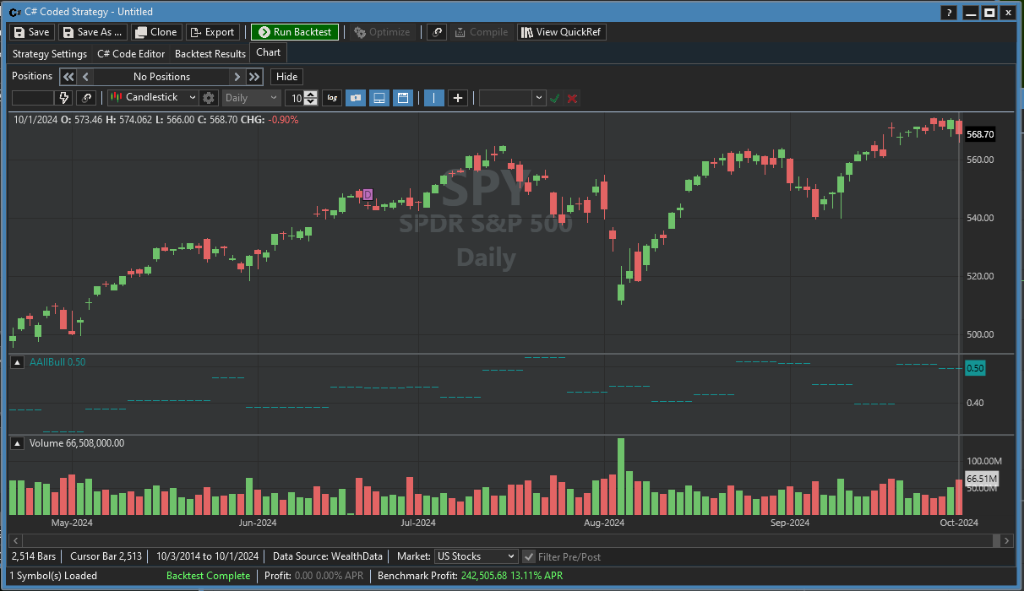Toggle the log scale button
Screen dimensions: 1024x591
tap(333, 98)
